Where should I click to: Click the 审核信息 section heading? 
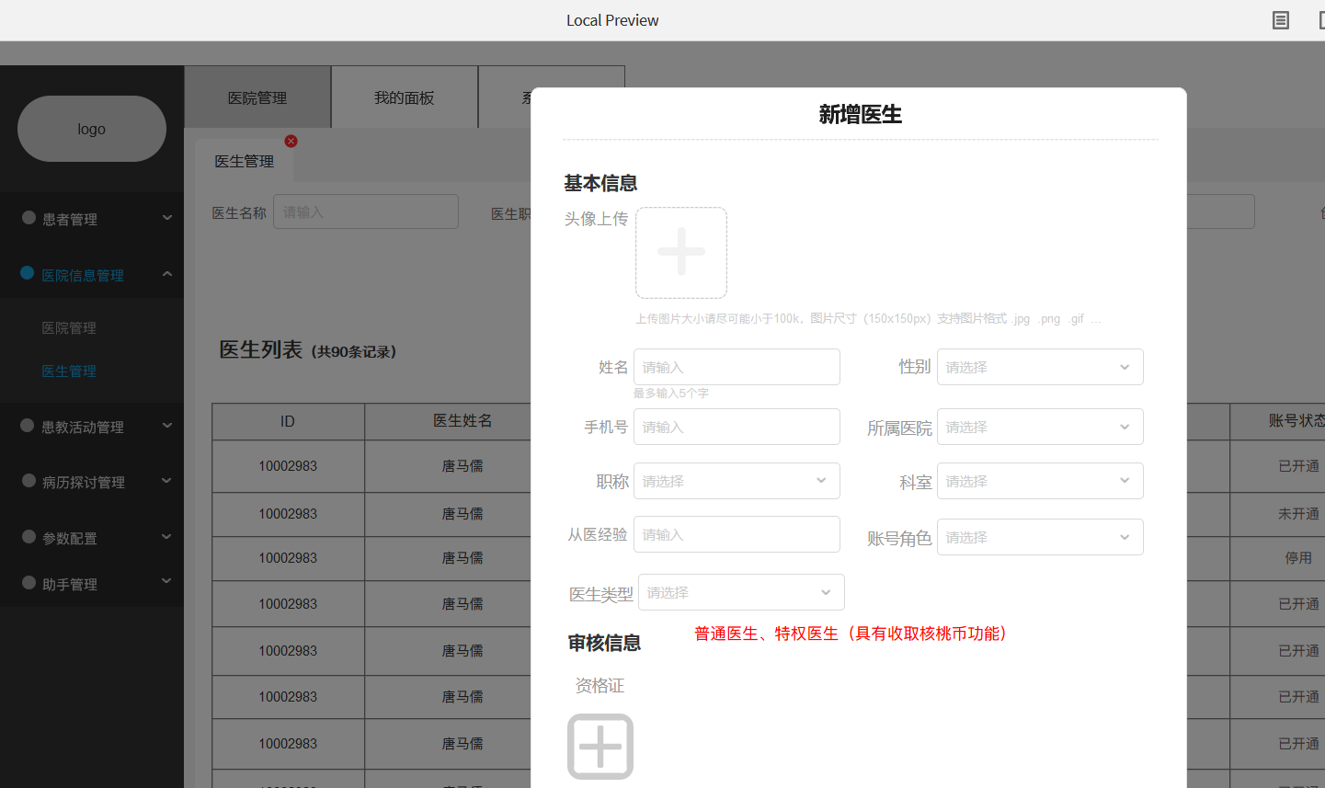point(604,643)
